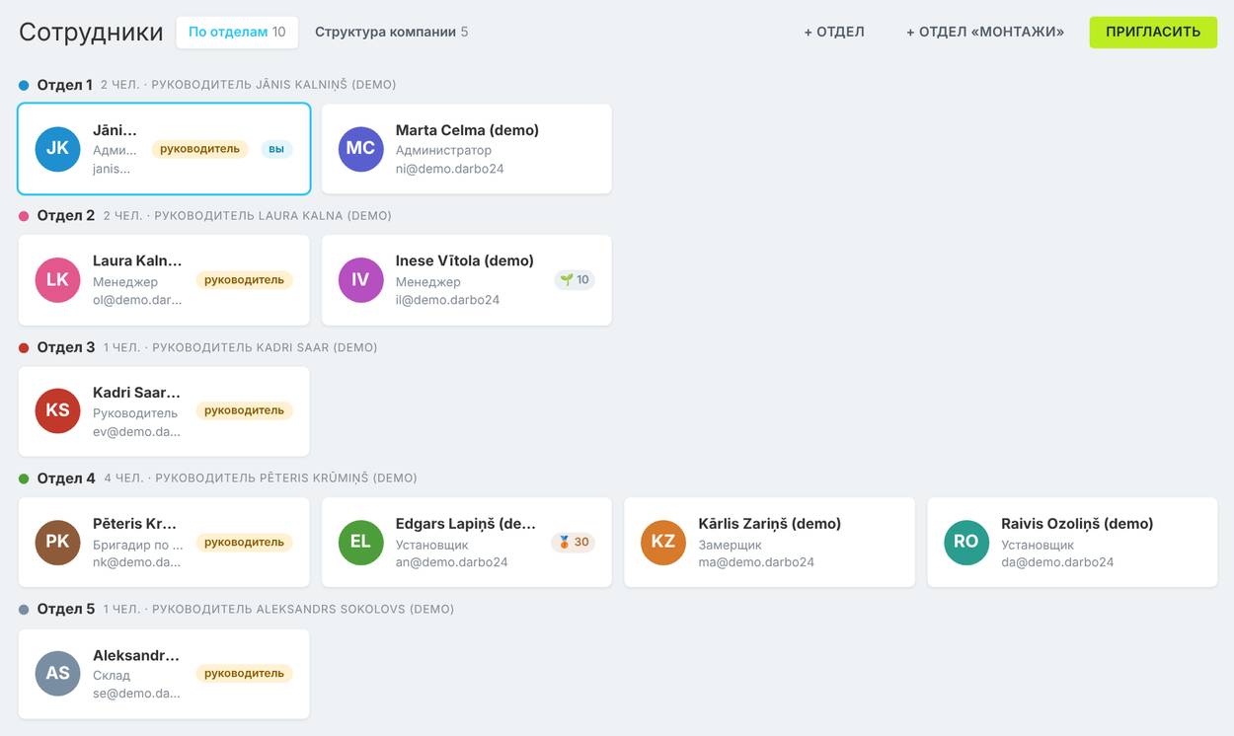Click the gray color dot of Отдел 5
The width and height of the screenshot is (1234, 736).
tap(24, 610)
